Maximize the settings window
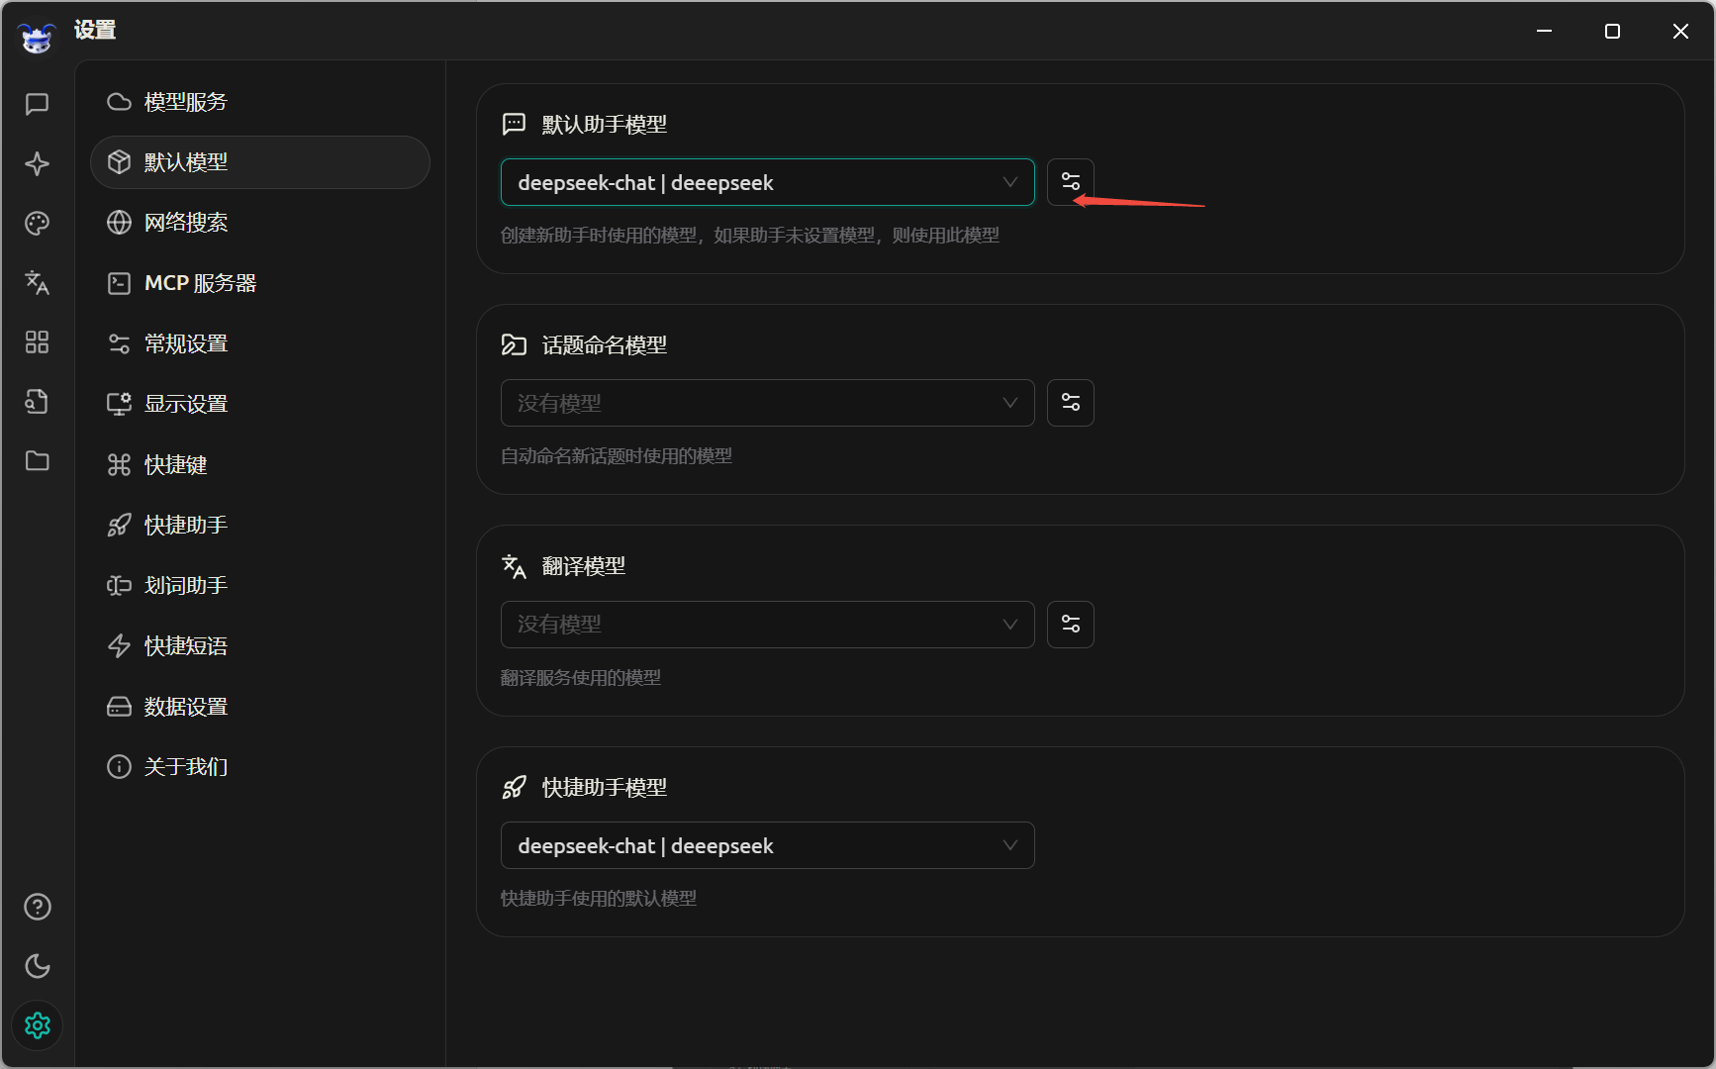 tap(1612, 31)
